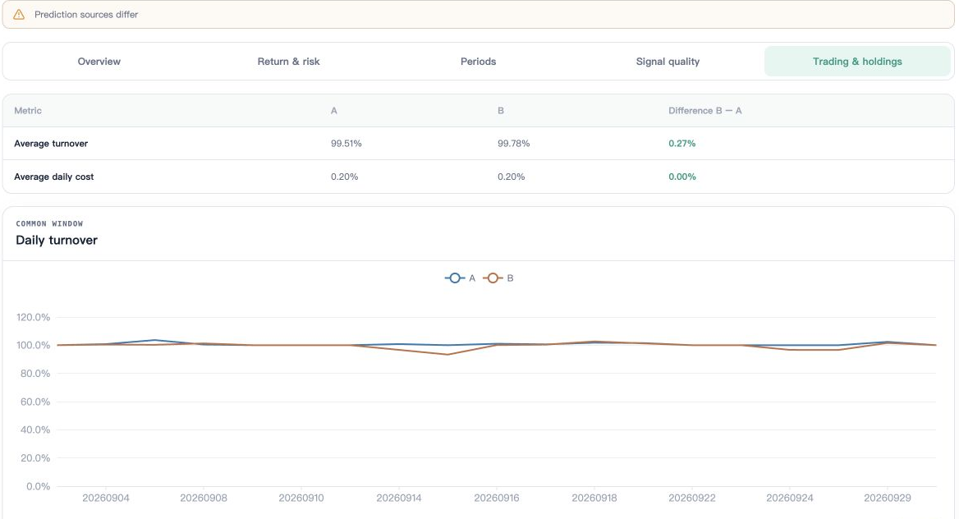Click the A column header
The height and width of the screenshot is (519, 959).
(x=334, y=111)
